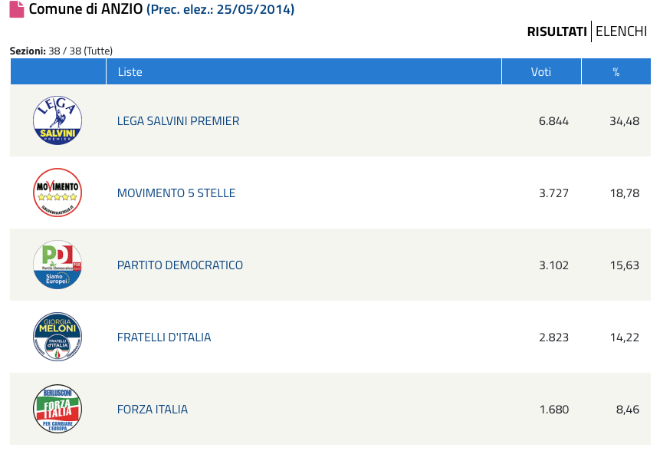Open the FRATELLI D'ITALIA link
660x451 pixels.
tap(164, 337)
